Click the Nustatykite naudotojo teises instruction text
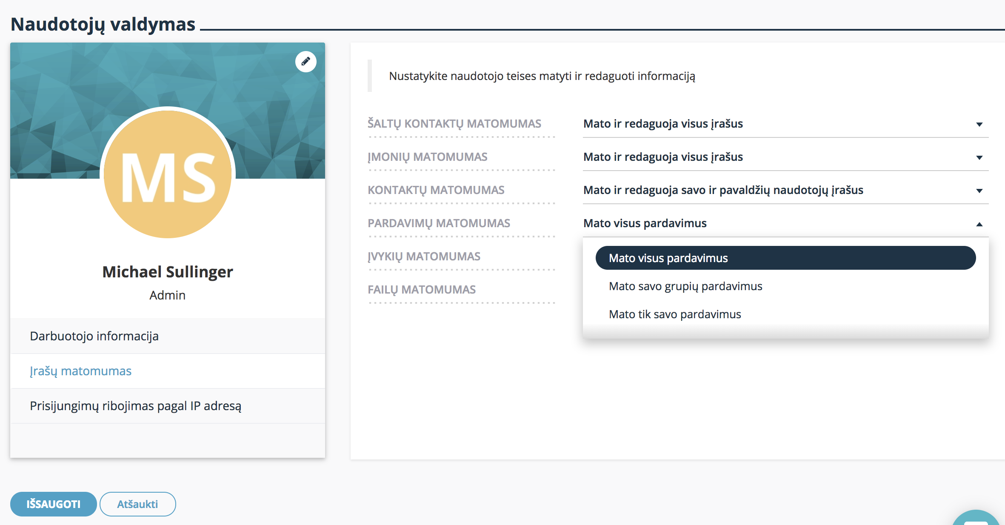This screenshot has width=1005, height=525. click(542, 76)
